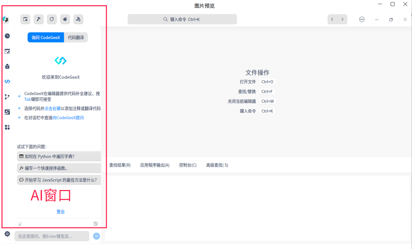Click the 关闭当前编辑器 label
The width and height of the screenshot is (412, 249).
(x=242, y=102)
